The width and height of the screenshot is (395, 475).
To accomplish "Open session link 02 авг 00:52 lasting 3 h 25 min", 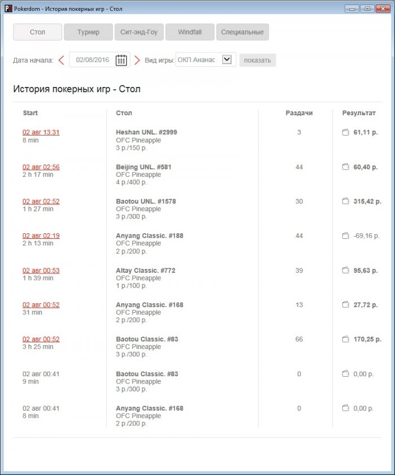I will click(x=41, y=339).
